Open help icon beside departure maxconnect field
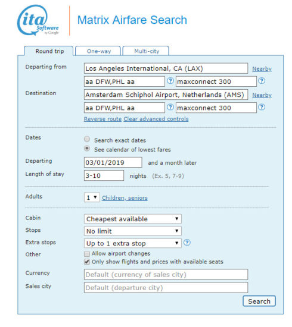 coord(262,81)
